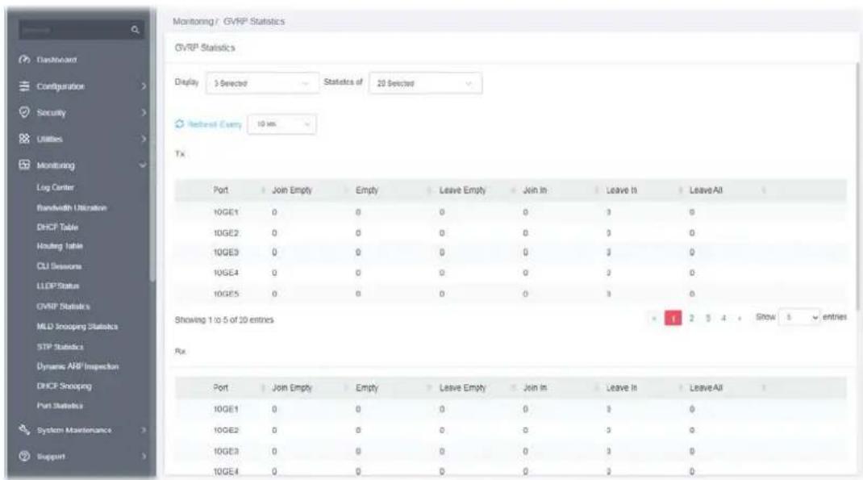The image size is (863, 480).
Task: Click the Monitoring panel icon
Action: [x=24, y=165]
